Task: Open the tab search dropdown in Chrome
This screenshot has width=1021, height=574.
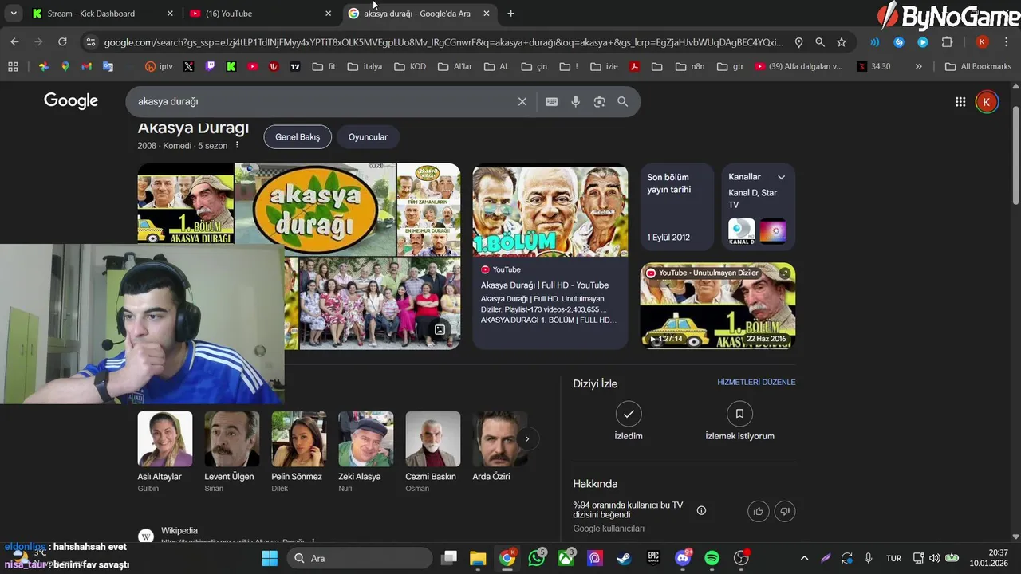Action: [x=14, y=14]
